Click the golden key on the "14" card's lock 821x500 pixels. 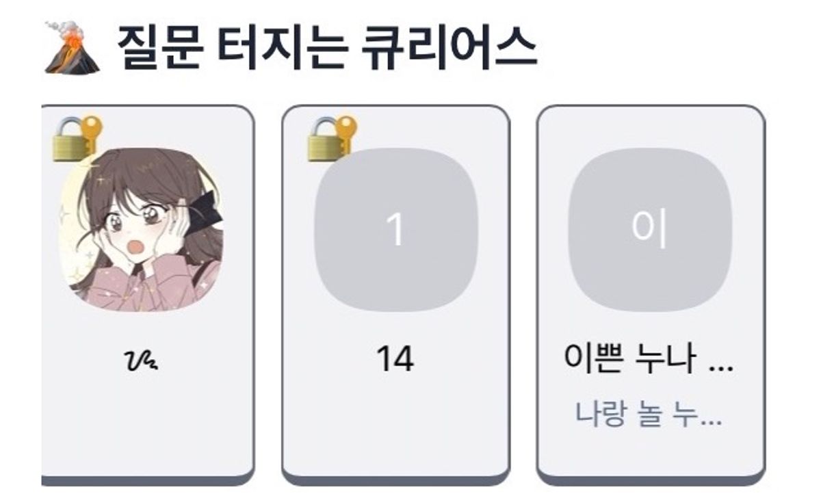pos(346,128)
